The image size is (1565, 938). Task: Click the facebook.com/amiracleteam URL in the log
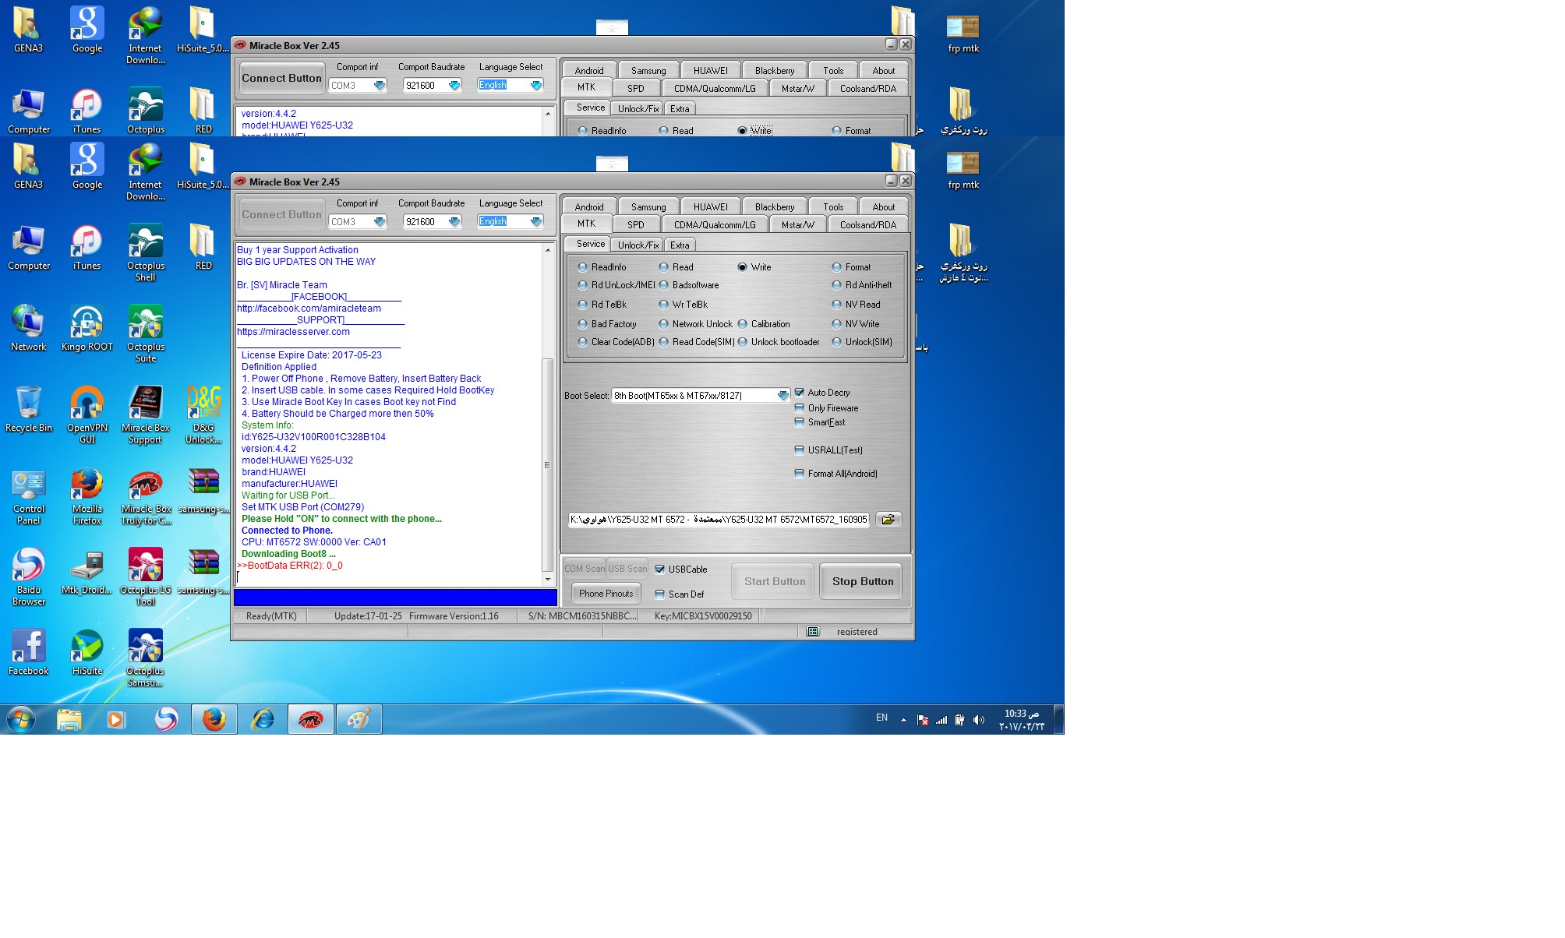click(x=309, y=309)
